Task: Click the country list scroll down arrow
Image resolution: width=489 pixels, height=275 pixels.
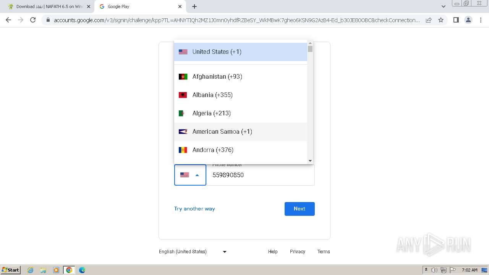Action: 310,161
